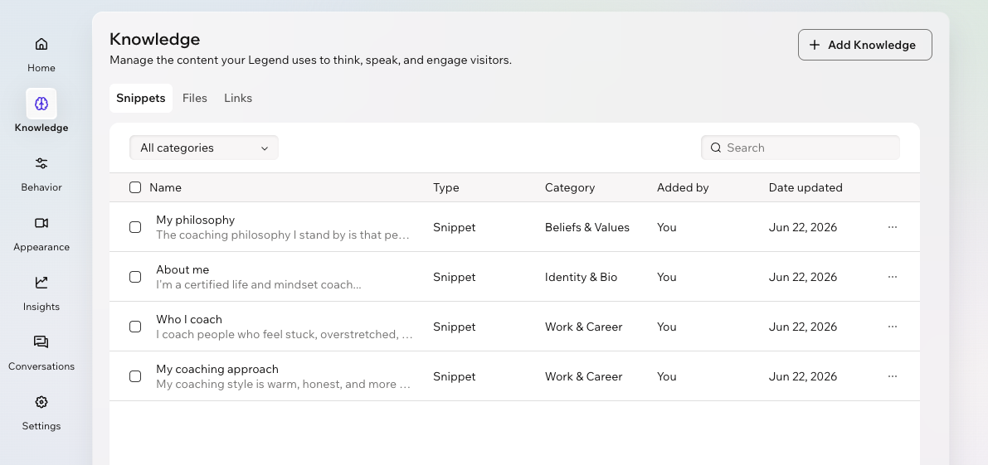Open more options for My philosophy
988x465 pixels.
(893, 227)
